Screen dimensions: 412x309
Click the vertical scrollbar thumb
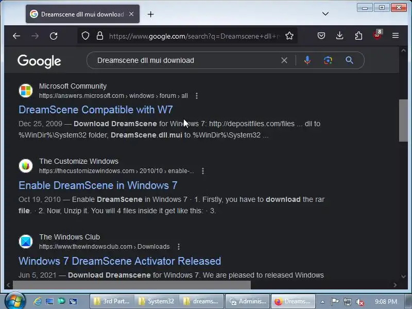403,121
